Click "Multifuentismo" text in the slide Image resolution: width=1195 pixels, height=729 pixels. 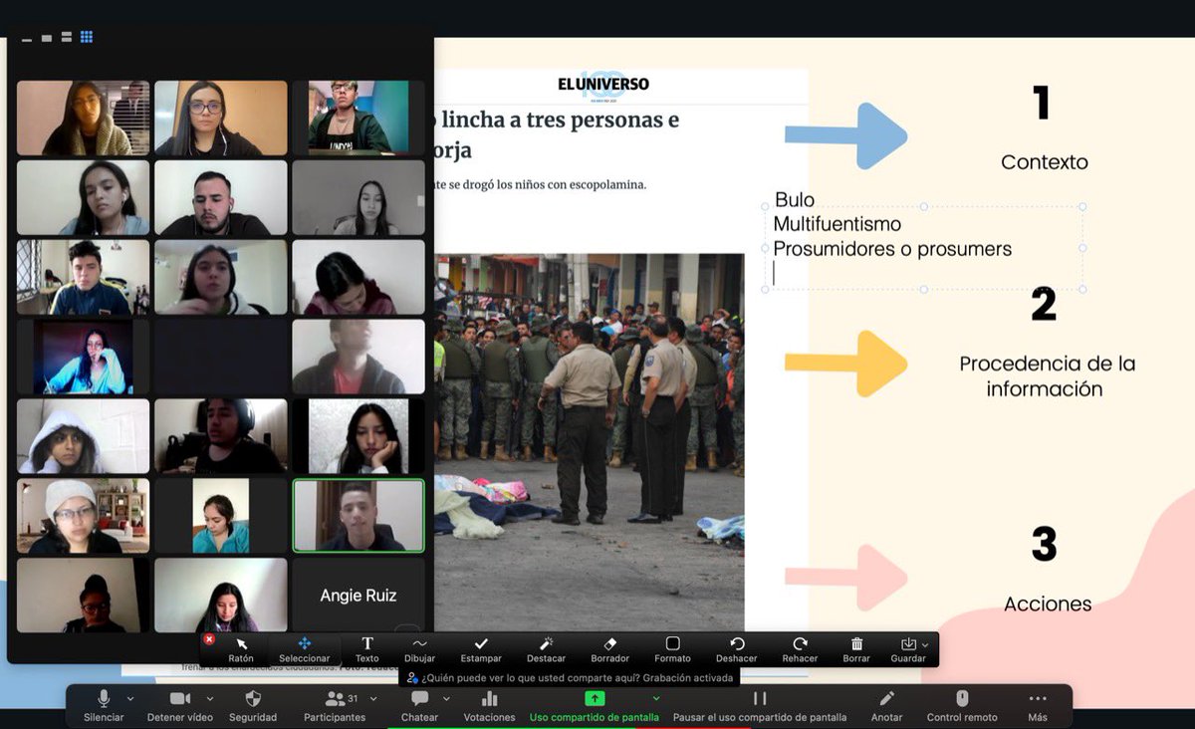tap(837, 224)
